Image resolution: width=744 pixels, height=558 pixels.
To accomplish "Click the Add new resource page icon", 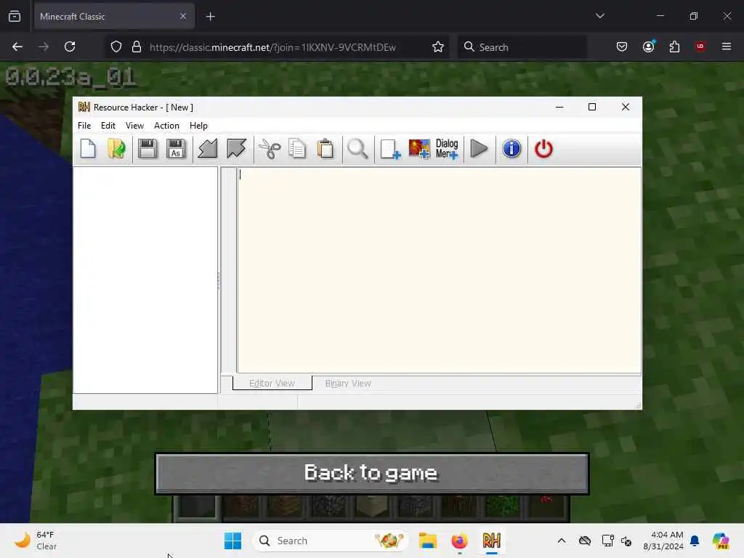I will point(390,149).
